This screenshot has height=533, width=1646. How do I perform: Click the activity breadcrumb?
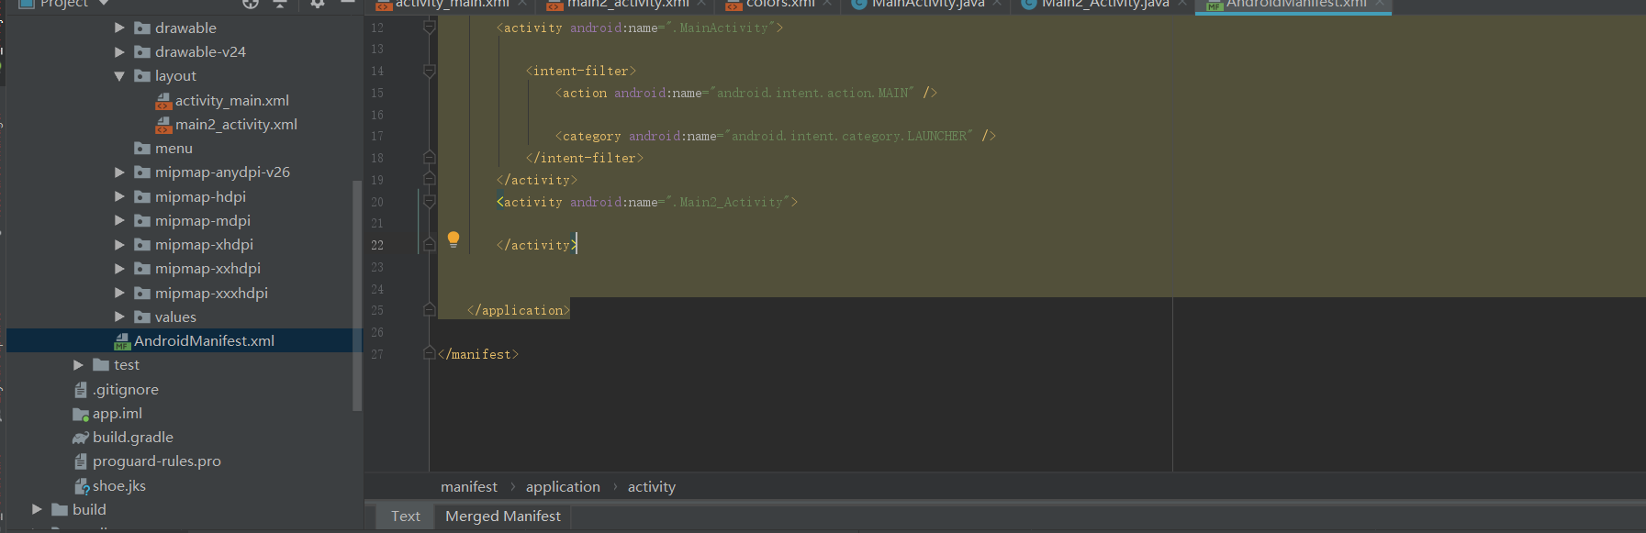tap(652, 487)
